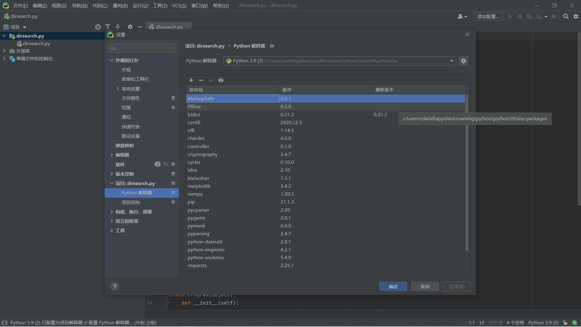The height and width of the screenshot is (327, 581).
Task: Open the project panel options gear
Action: (x=130, y=27)
